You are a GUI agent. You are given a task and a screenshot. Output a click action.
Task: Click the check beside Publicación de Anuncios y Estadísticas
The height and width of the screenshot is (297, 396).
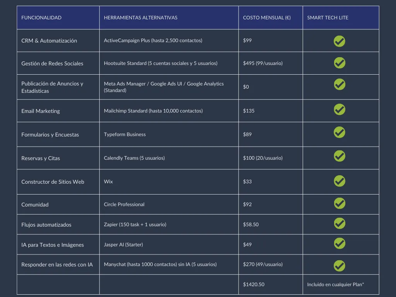[340, 84]
